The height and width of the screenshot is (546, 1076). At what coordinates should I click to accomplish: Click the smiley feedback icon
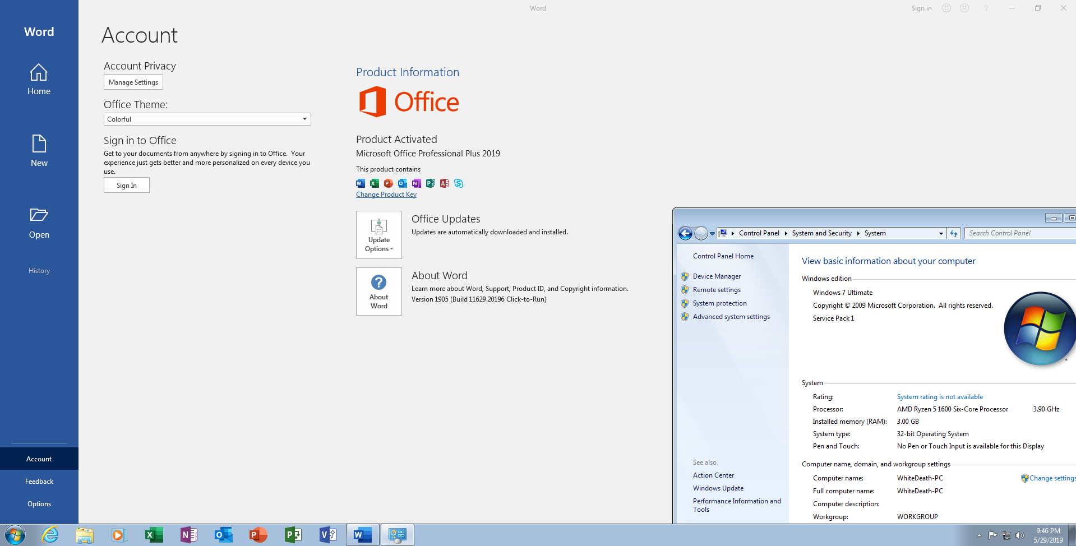tap(946, 8)
